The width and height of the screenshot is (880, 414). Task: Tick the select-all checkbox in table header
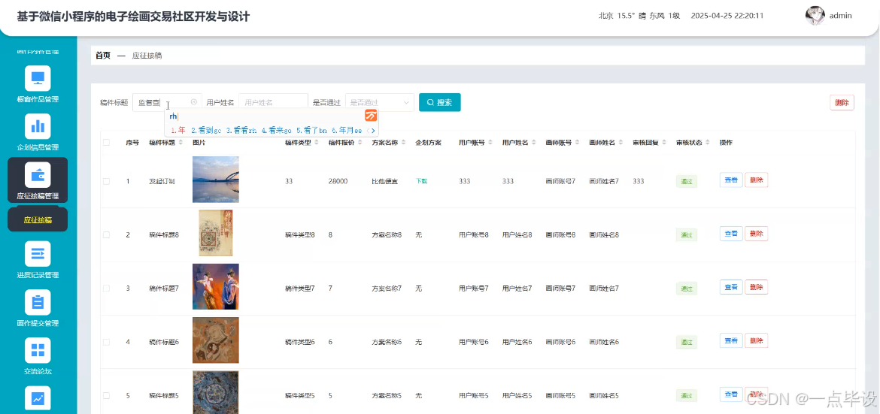point(106,143)
